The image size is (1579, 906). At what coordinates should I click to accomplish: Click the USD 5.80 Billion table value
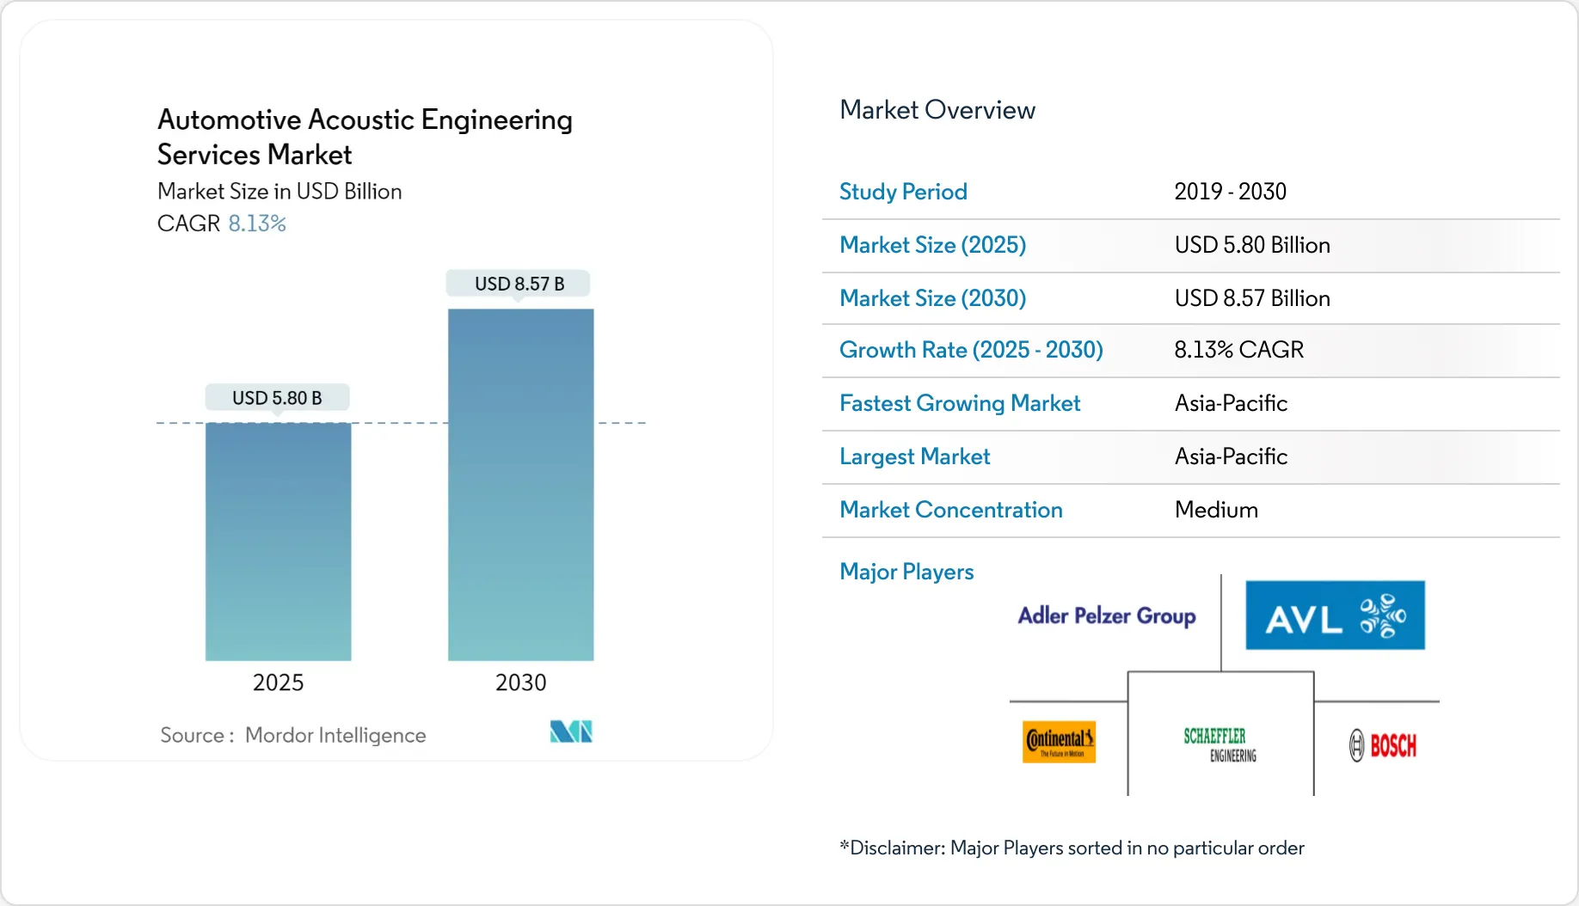point(1252,245)
